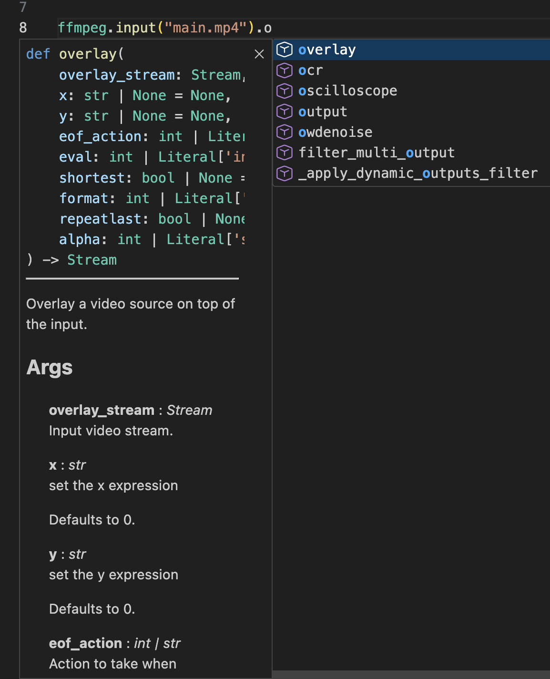Click the ffmpeg identifier on line 8
This screenshot has width=550, height=679.
click(82, 28)
